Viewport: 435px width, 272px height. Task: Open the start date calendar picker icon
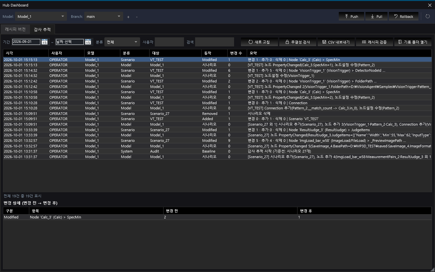[x=45, y=42]
